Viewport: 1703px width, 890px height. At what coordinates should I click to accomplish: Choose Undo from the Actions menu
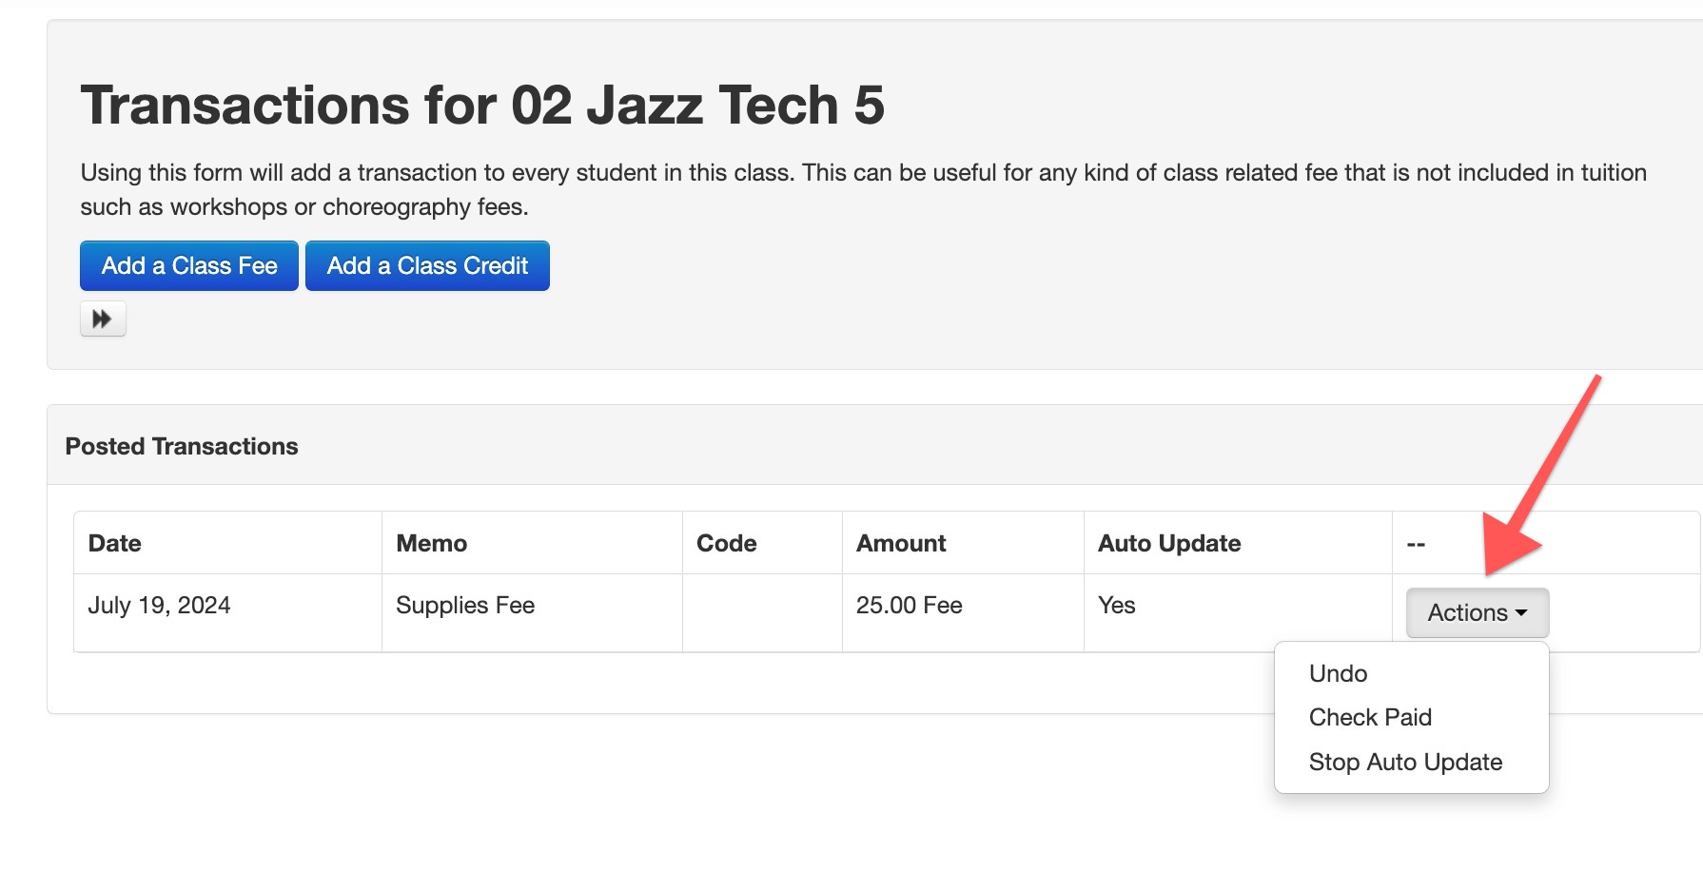point(1338,673)
